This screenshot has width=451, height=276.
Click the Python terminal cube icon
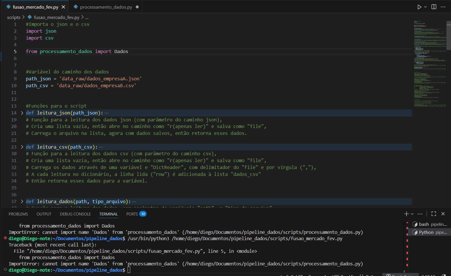[x=415, y=232]
